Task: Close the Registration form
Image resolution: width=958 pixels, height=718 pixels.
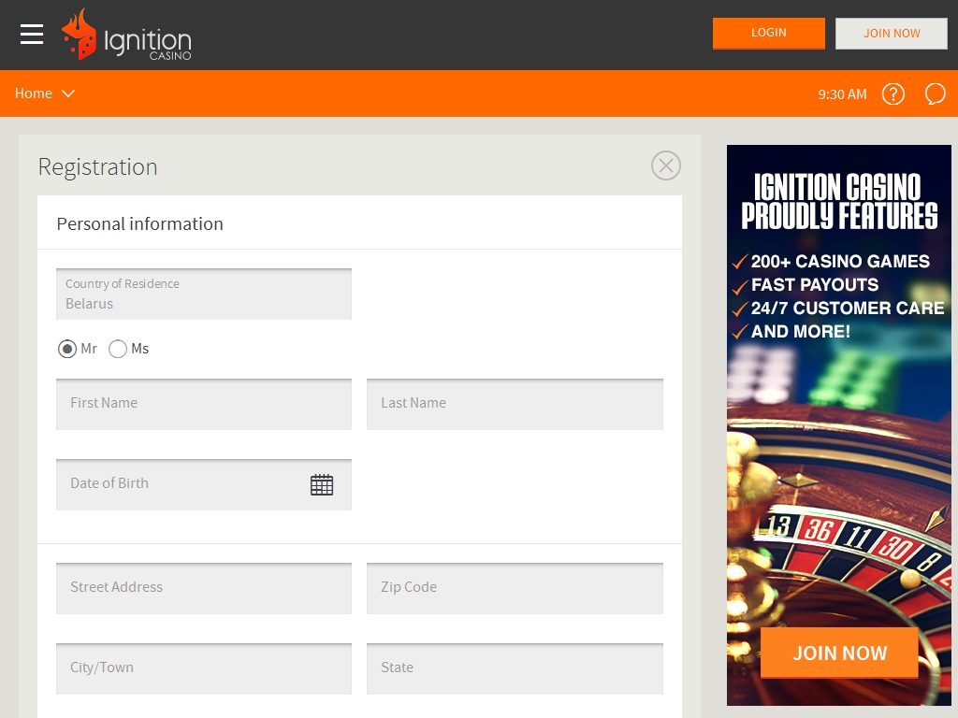Action: pyautogui.click(x=665, y=165)
